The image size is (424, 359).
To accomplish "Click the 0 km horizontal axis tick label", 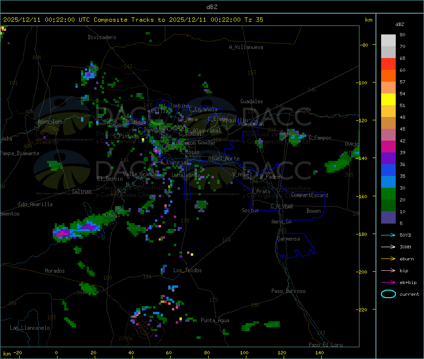I will point(56,353).
